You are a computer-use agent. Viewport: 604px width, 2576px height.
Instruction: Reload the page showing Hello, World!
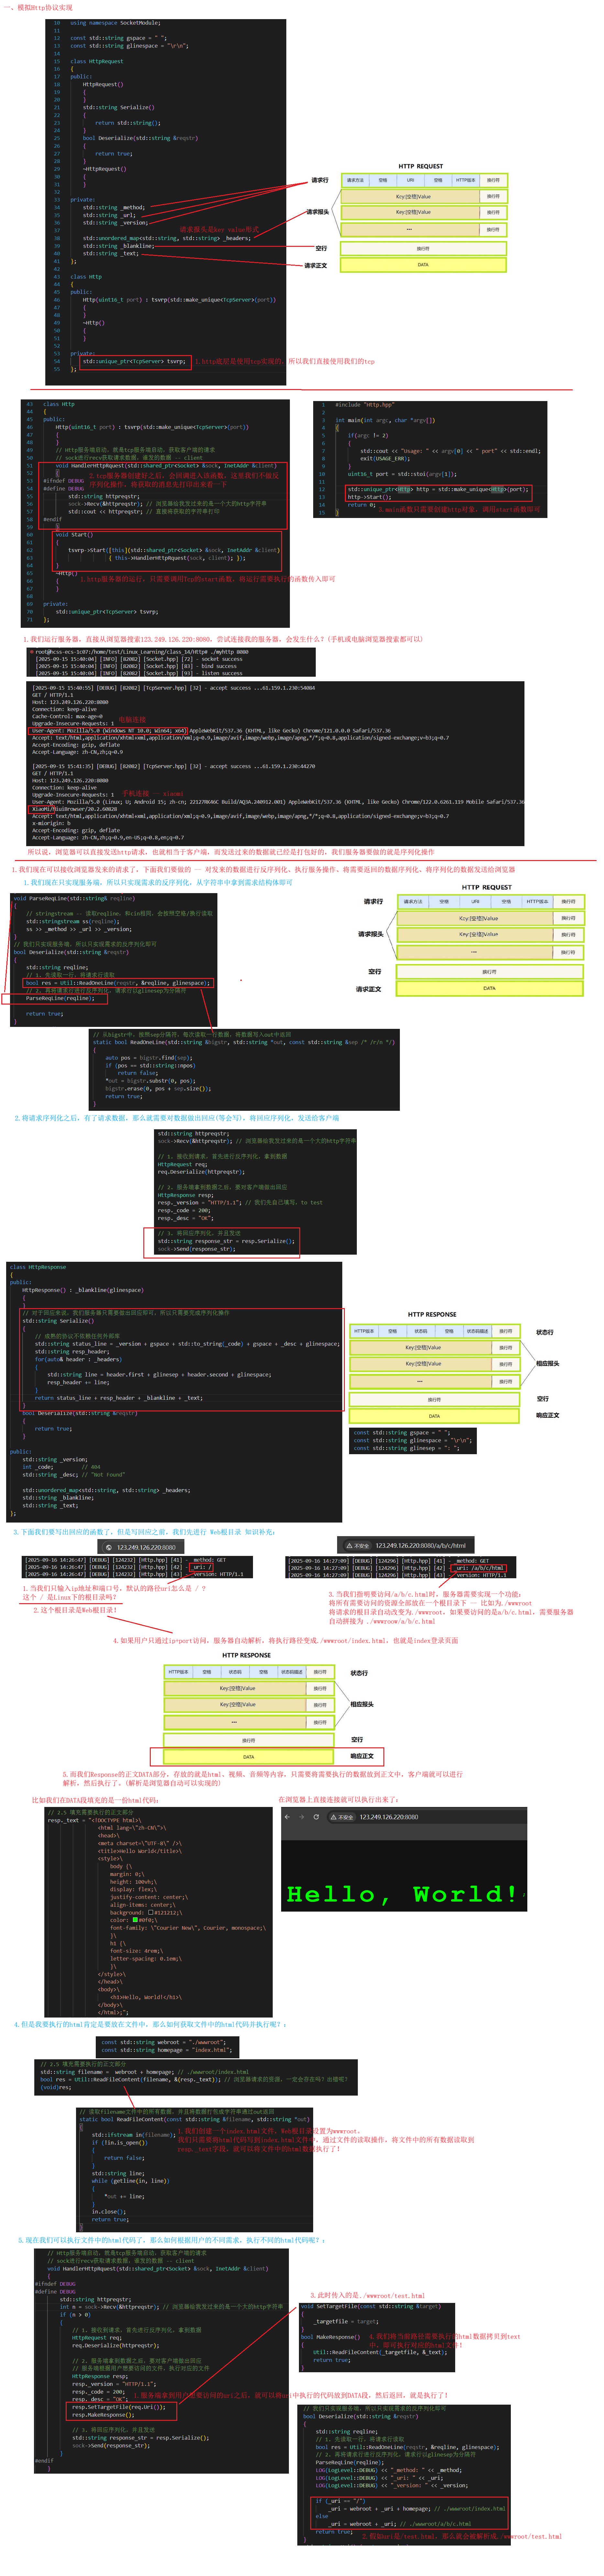pos(316,1817)
